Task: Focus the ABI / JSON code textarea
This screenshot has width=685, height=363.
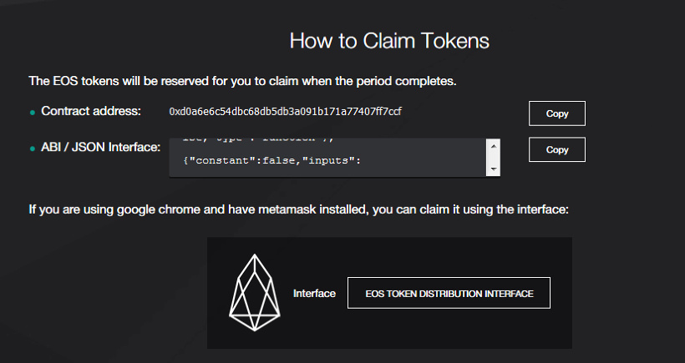Action: (x=326, y=167)
